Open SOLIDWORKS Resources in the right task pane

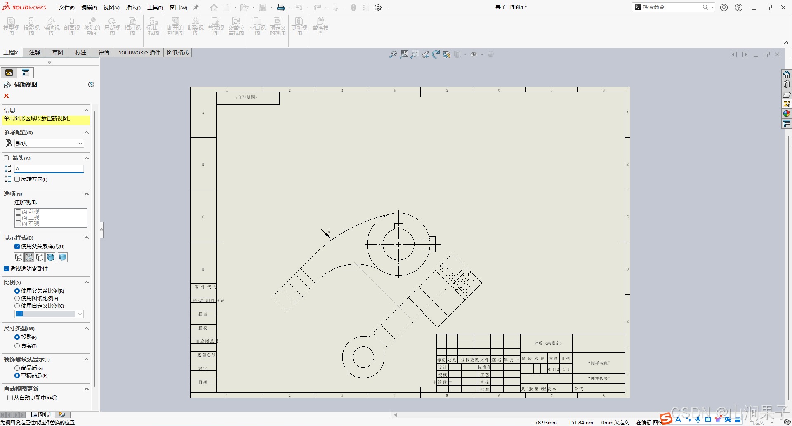(787, 74)
